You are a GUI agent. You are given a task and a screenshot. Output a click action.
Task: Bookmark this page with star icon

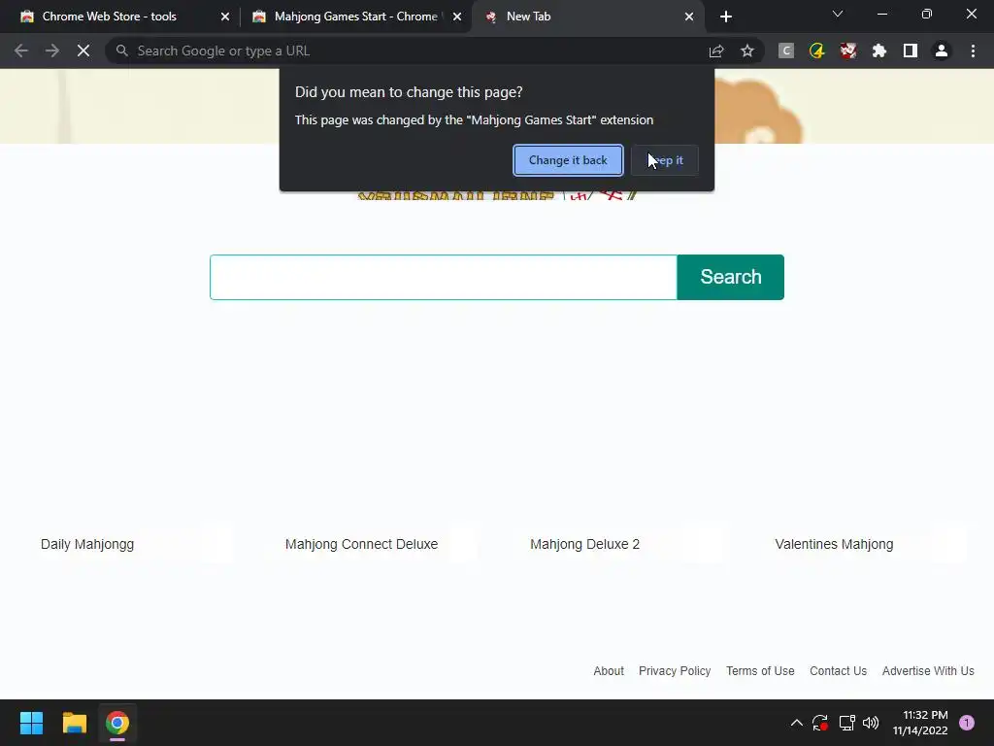click(x=747, y=51)
